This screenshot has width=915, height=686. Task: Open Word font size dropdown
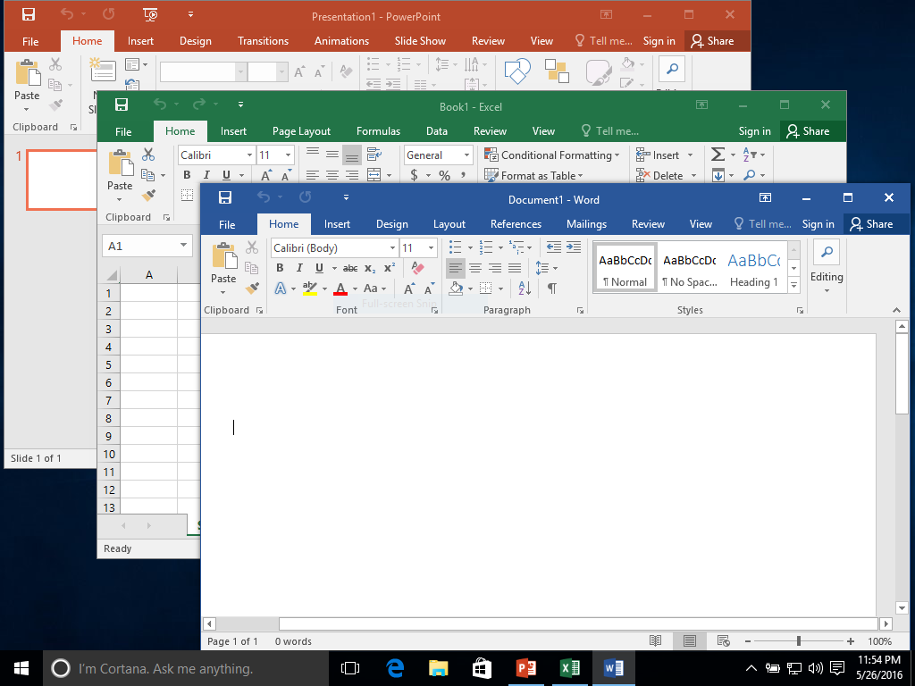click(432, 248)
